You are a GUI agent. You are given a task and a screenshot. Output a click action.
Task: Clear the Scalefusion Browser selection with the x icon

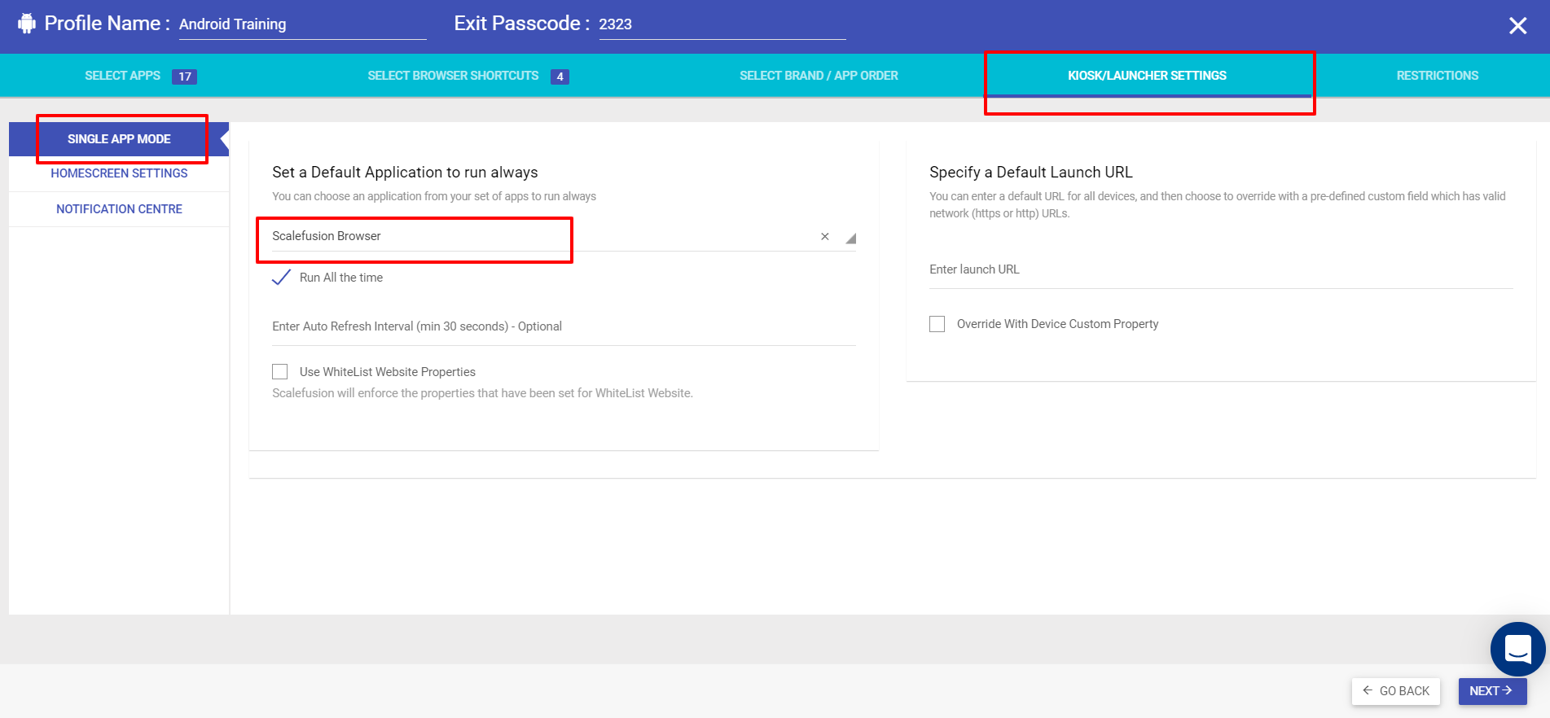coord(825,237)
